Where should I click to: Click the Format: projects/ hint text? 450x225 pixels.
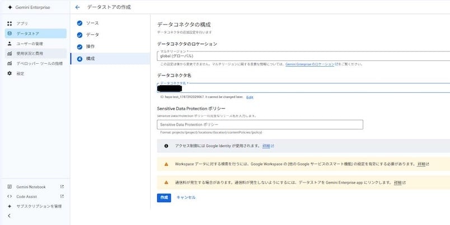(211, 133)
